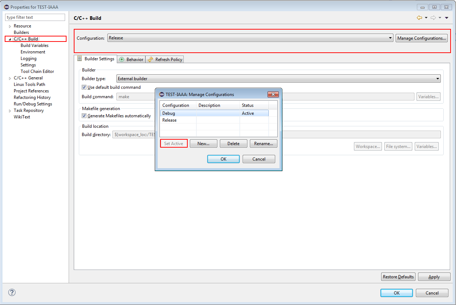Image resolution: width=456 pixels, height=305 pixels.
Task: Click Rename button in configurations dialog
Action: pyautogui.click(x=263, y=144)
